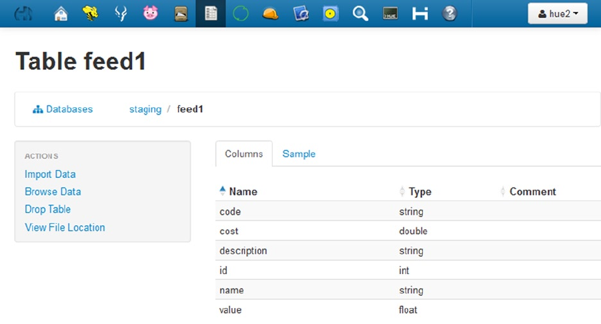Open the Metastore tables icon

click(211, 13)
